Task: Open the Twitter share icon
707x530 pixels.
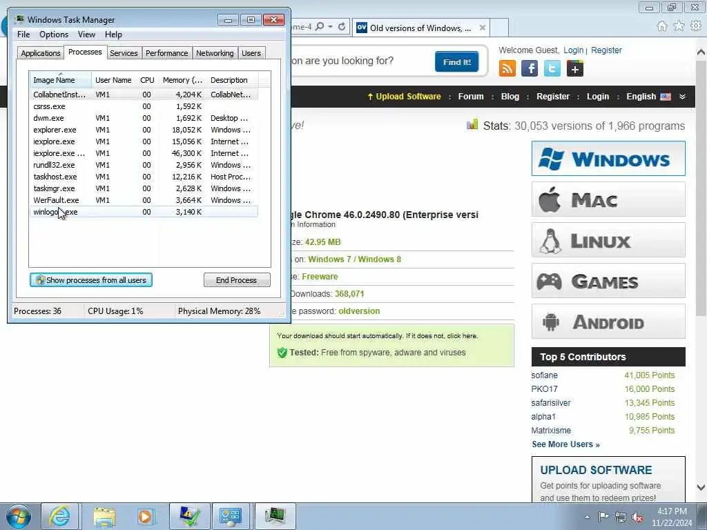Action: coord(552,69)
